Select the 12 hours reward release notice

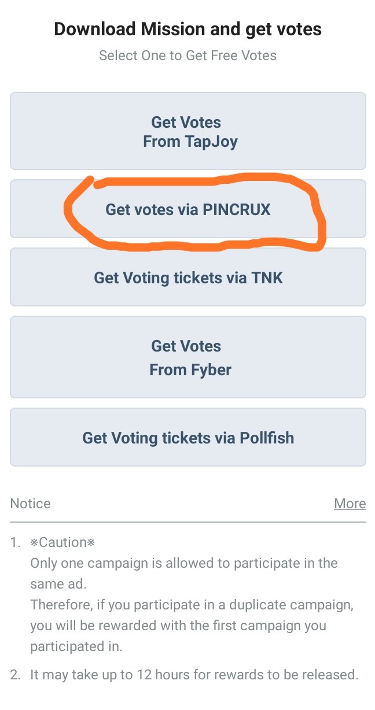194,674
